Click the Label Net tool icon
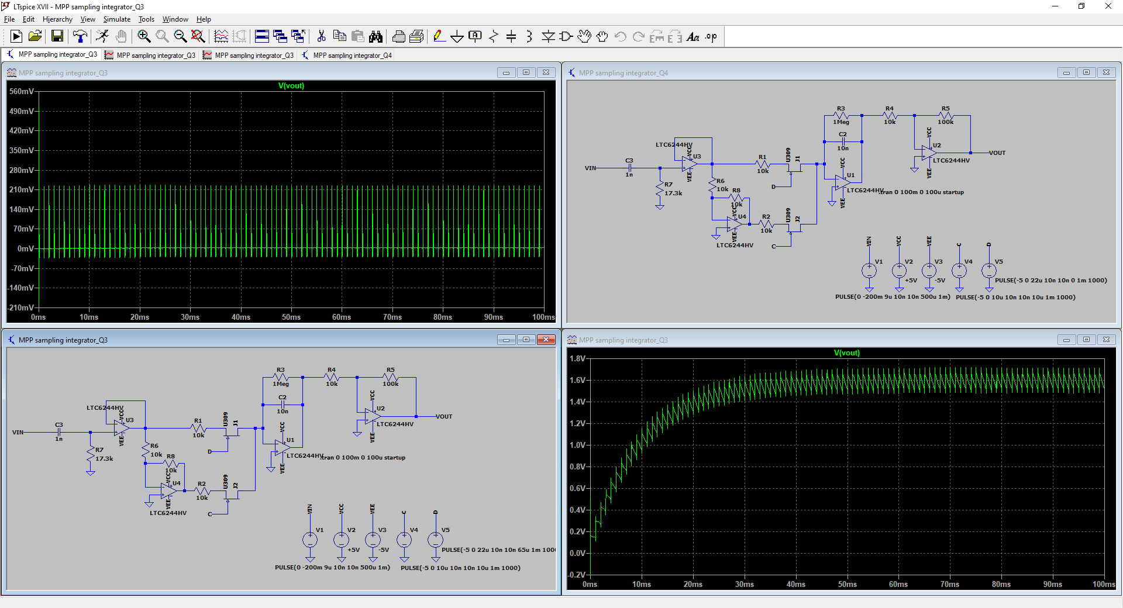The width and height of the screenshot is (1123, 608). [475, 37]
